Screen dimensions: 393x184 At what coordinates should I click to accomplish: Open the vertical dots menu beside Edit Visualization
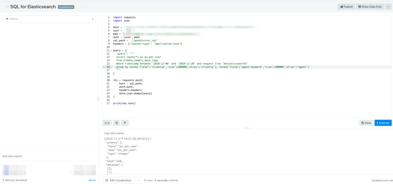[x=139, y=180]
